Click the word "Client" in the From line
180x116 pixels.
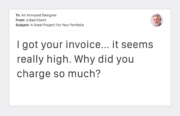[x=41, y=20]
